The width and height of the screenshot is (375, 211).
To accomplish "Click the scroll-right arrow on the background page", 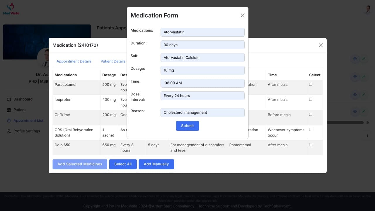I will coord(368,122).
